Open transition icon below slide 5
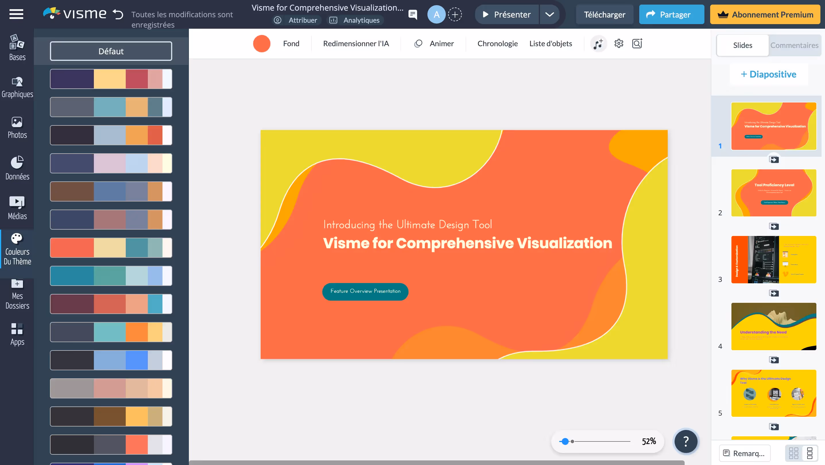Image resolution: width=825 pixels, height=465 pixels. tap(774, 427)
